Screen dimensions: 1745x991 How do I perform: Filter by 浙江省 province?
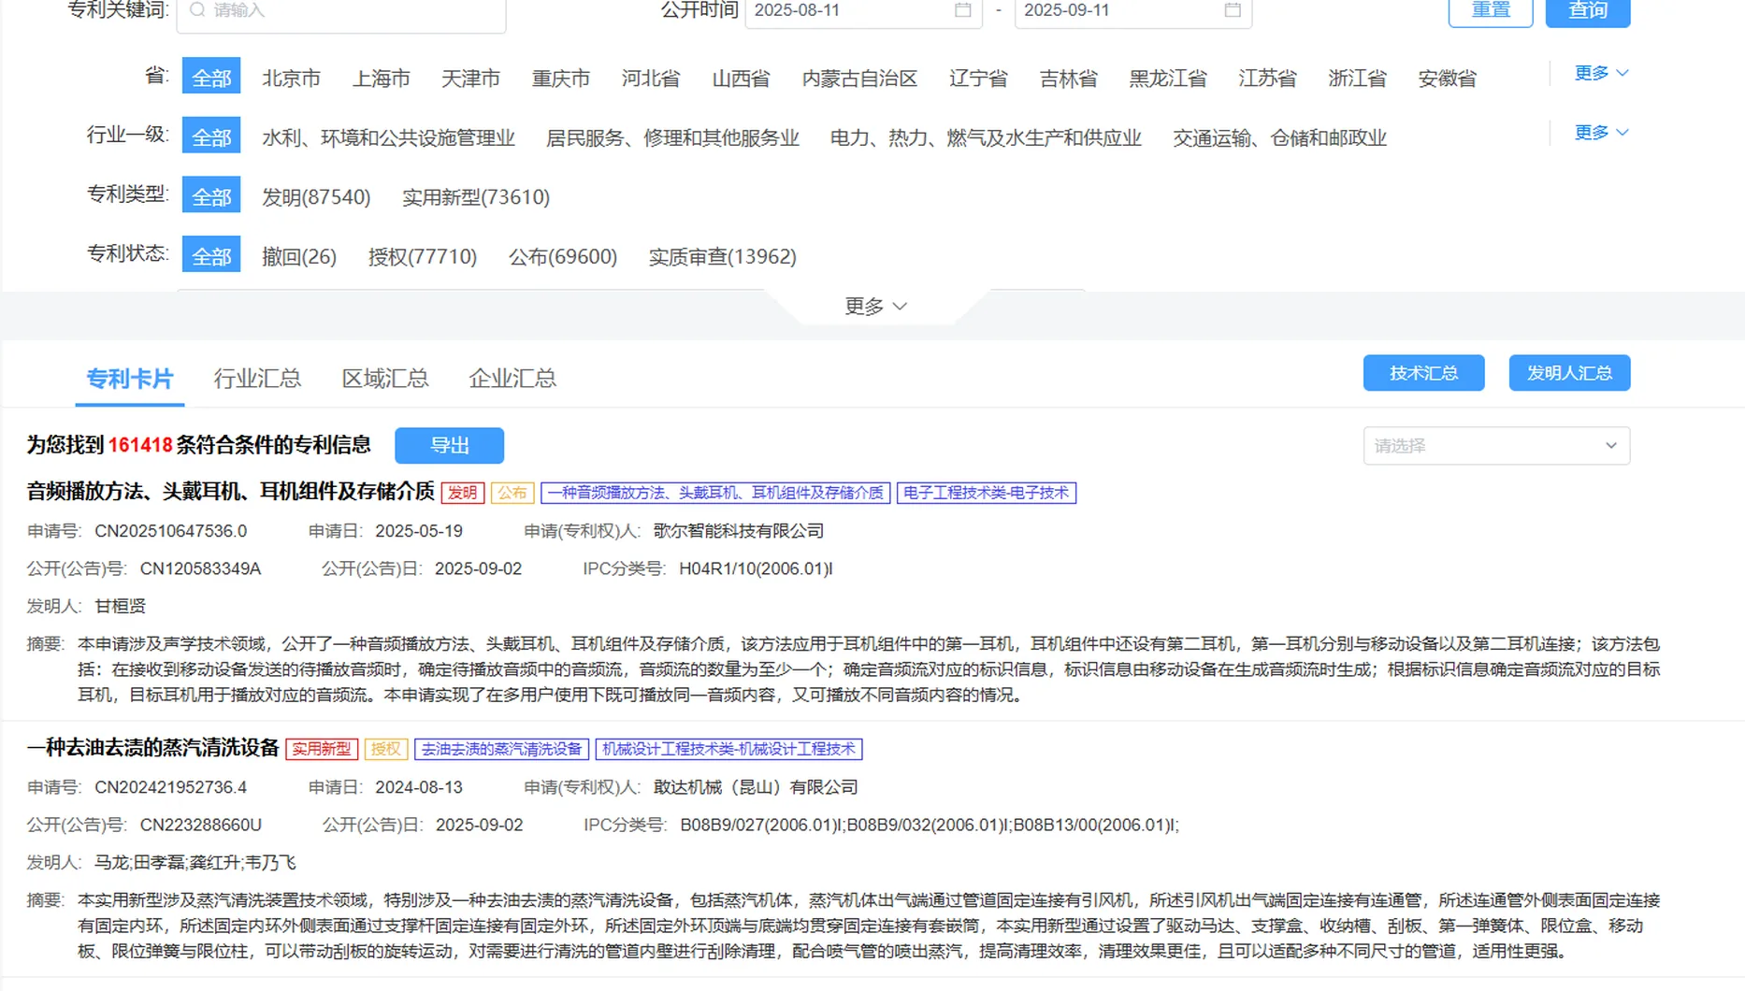[x=1357, y=79]
